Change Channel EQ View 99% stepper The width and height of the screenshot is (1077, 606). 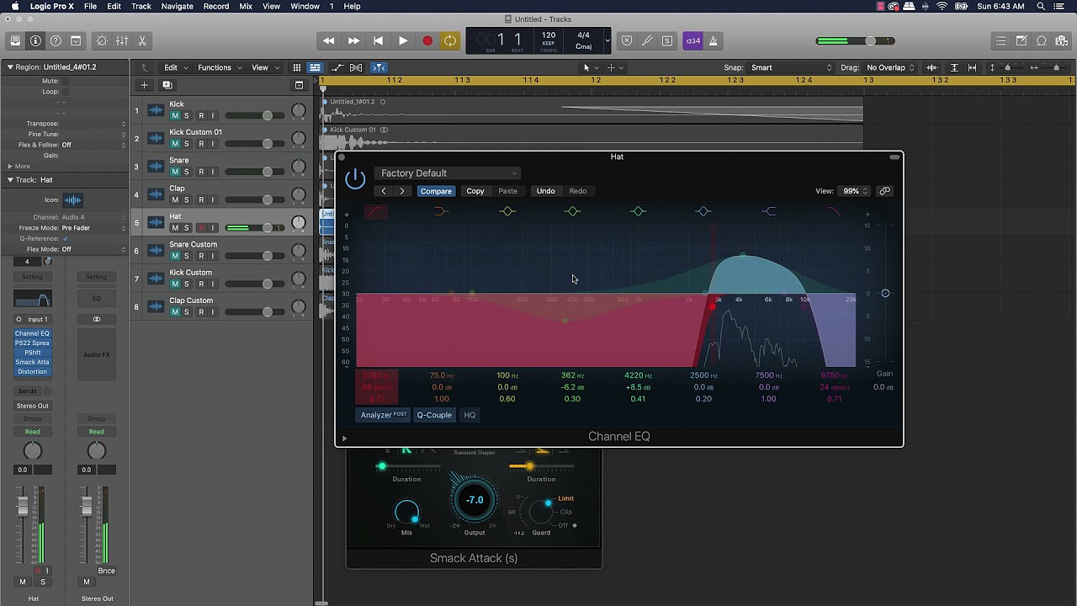(x=855, y=191)
